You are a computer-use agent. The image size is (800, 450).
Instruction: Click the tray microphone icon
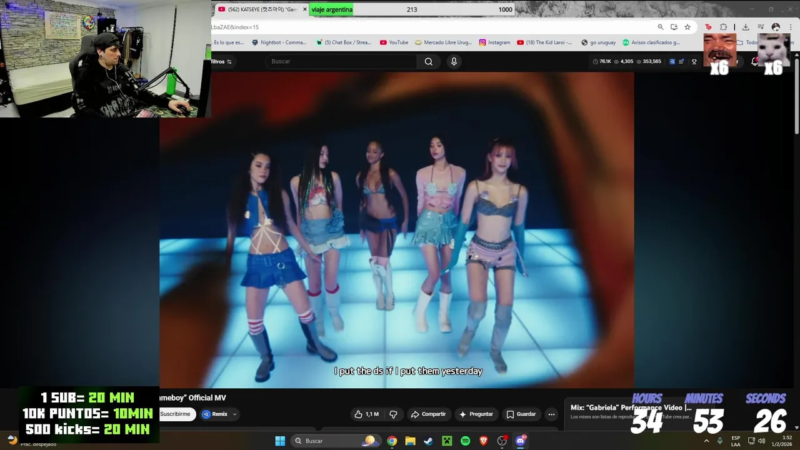tap(720, 441)
